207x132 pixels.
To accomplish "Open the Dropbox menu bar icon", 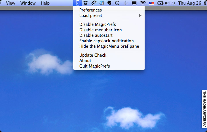I will [86, 3].
